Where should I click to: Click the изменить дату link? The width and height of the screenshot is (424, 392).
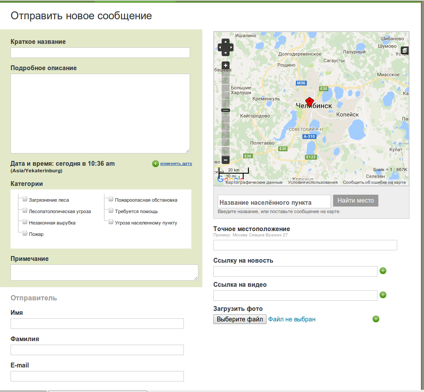pos(176,164)
